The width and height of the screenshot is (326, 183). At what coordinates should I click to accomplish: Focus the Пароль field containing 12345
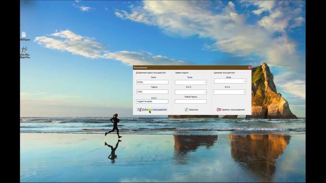click(152, 91)
